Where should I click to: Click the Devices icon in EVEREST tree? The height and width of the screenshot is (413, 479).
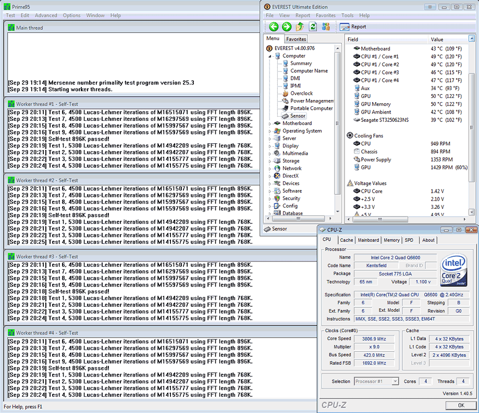277,183
